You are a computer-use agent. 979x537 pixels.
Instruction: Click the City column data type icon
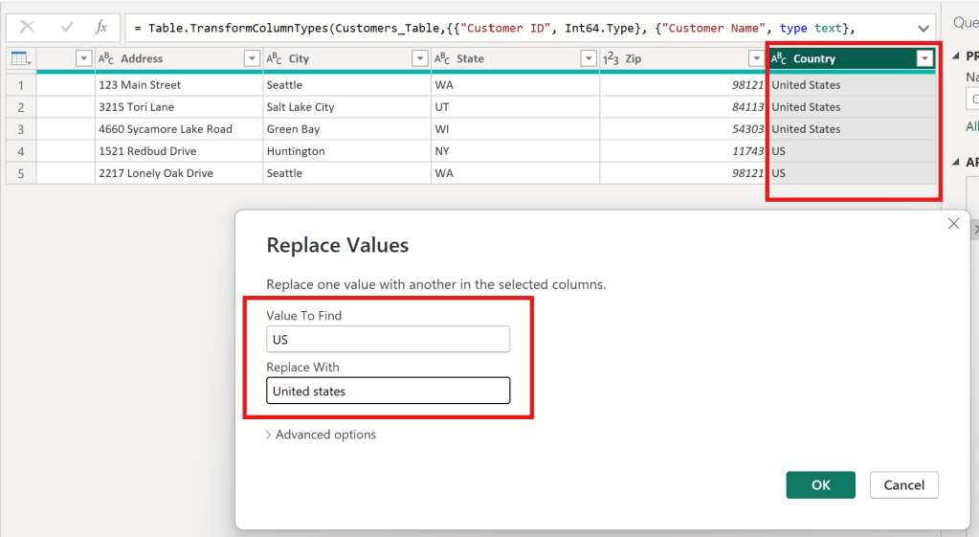pos(275,58)
